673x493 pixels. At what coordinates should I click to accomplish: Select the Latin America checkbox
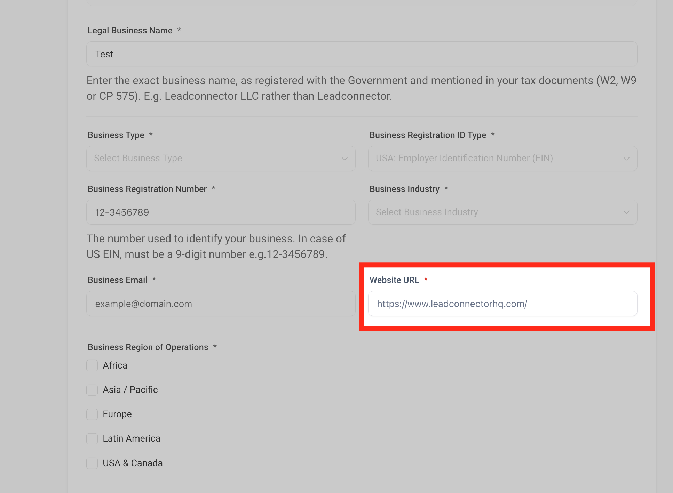tap(92, 439)
